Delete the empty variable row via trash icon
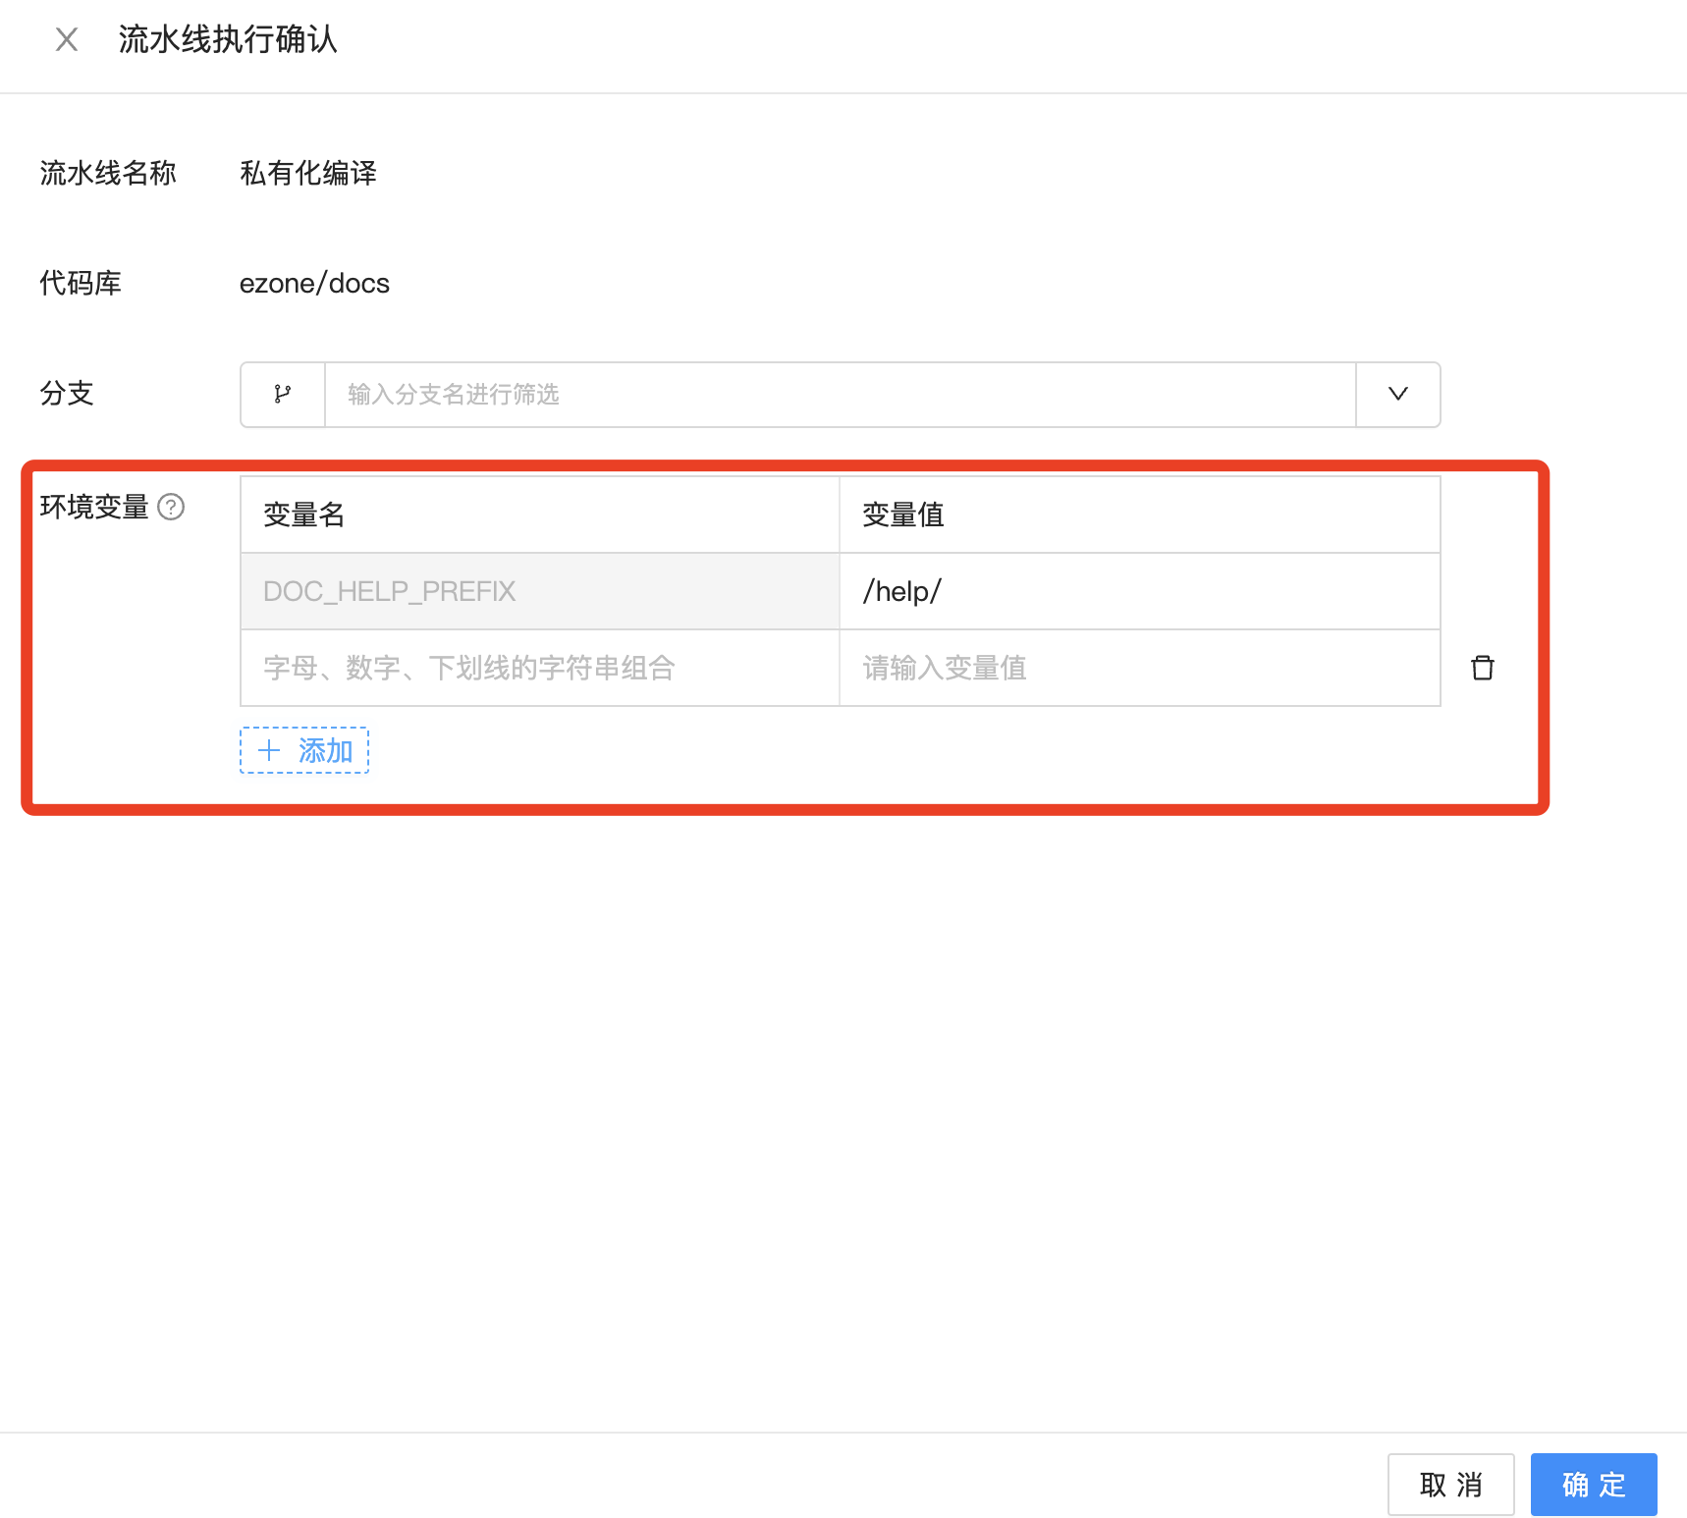 pos(1482,668)
